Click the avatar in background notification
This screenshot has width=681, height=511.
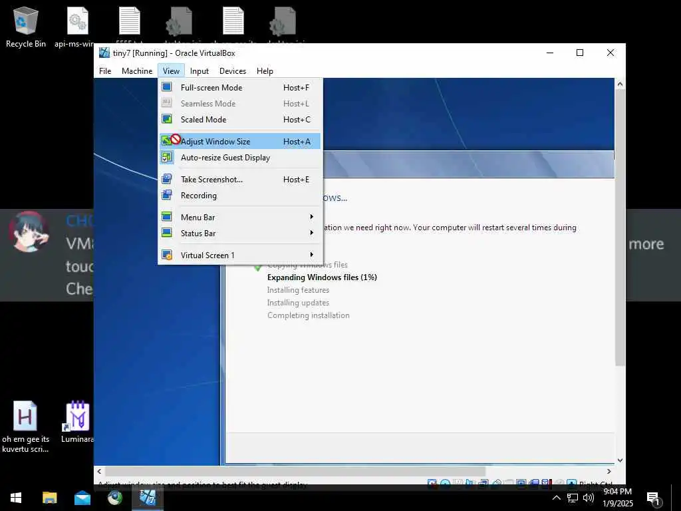tap(29, 231)
